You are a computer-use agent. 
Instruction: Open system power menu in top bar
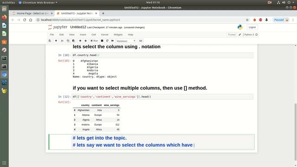pyautogui.click(x=289, y=2)
